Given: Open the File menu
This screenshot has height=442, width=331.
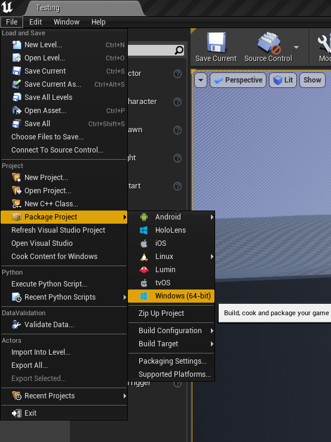Looking at the screenshot, I should pos(11,22).
